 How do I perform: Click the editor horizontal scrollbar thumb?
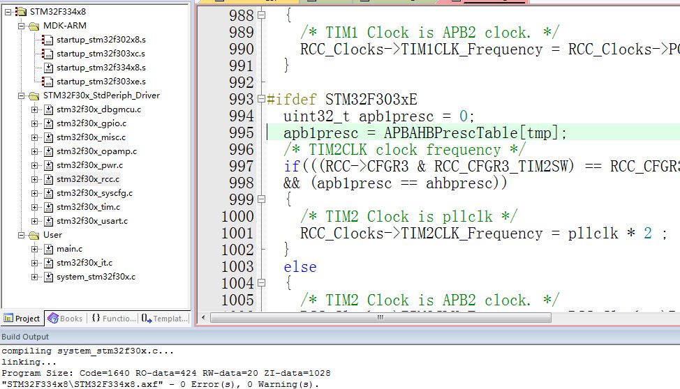pos(380,317)
